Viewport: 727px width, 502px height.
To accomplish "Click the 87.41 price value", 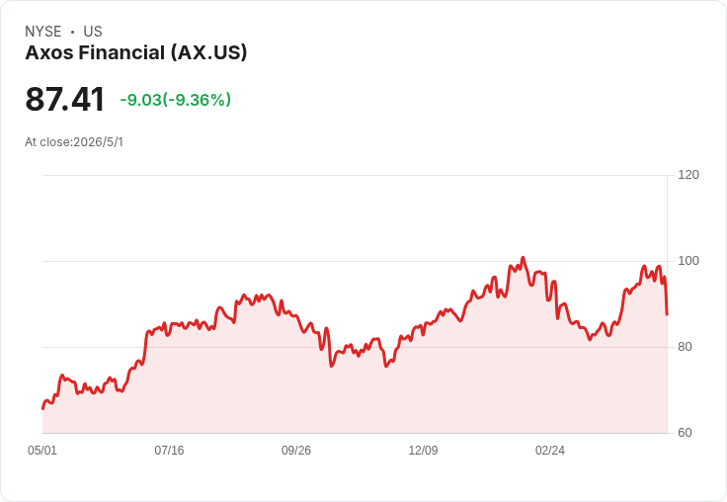I will pos(65,99).
